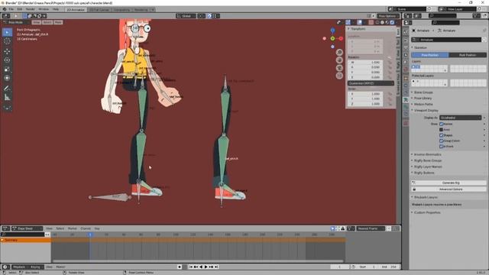489x275 pixels.
Task: Expand Rigify Bone Groups panel
Action: click(x=428, y=160)
